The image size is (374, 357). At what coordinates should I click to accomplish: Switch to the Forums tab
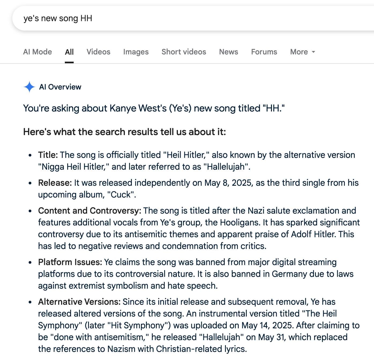pyautogui.click(x=264, y=52)
